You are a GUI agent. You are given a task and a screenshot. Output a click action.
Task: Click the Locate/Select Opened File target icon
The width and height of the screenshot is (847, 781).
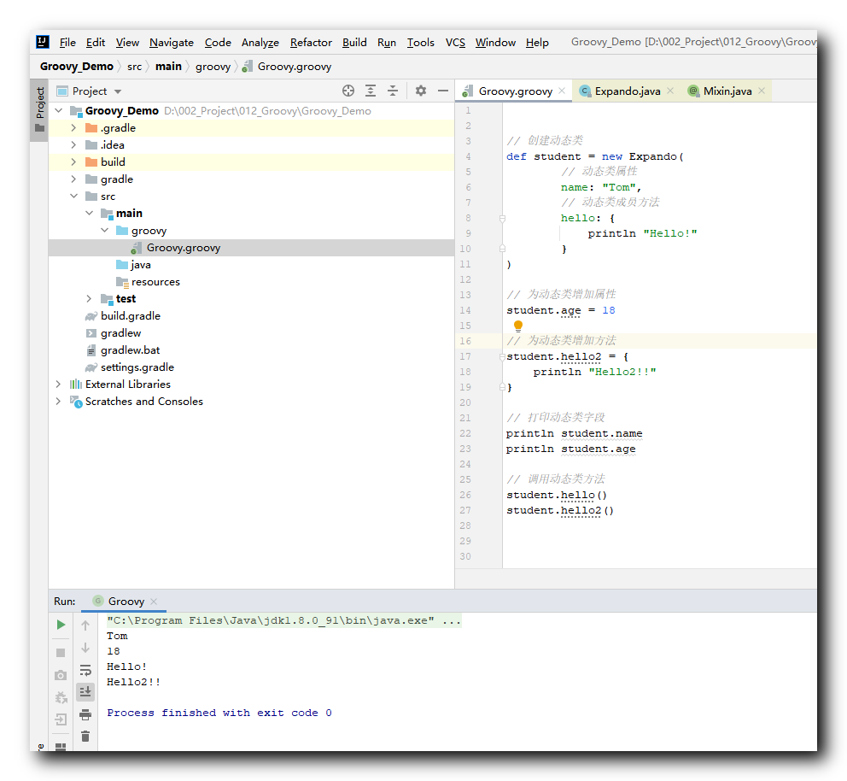[348, 91]
